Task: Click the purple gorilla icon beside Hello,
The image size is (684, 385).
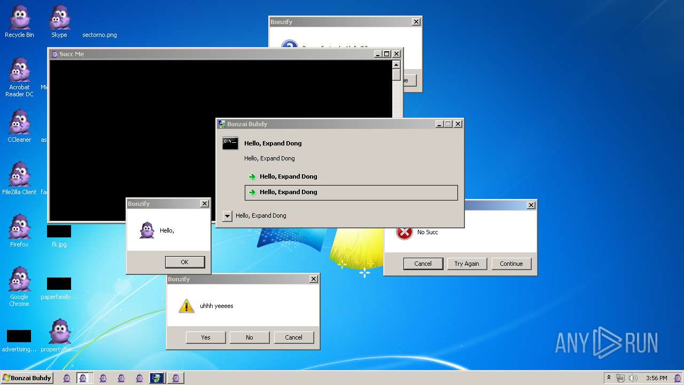Action: tap(147, 230)
